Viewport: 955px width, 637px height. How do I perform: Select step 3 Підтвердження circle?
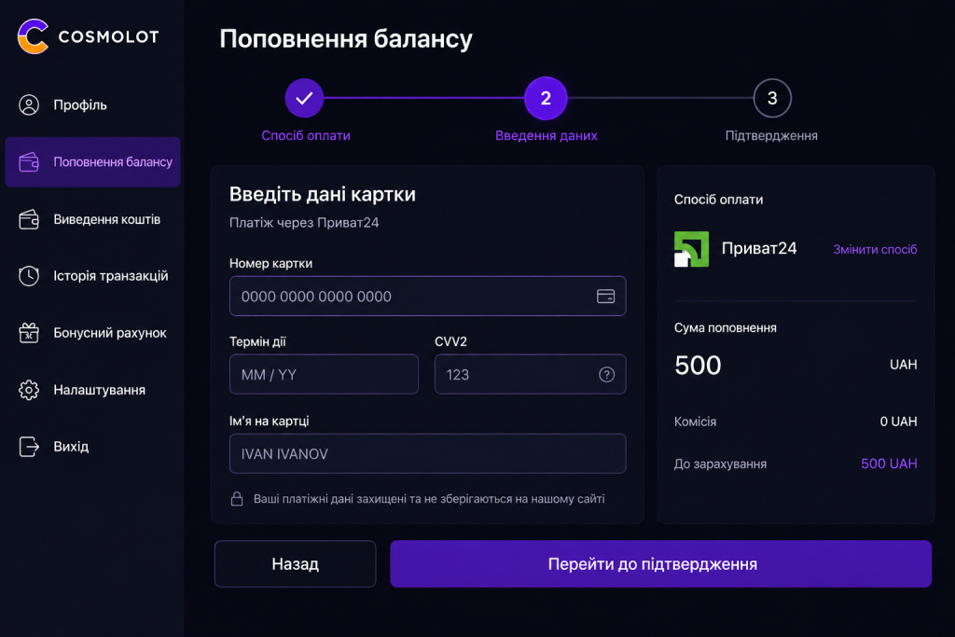click(x=771, y=98)
